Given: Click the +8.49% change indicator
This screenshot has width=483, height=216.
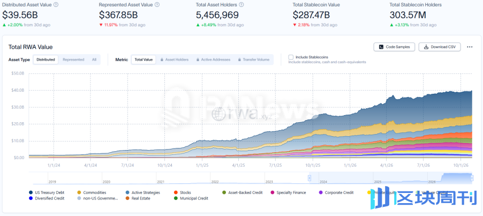Looking at the screenshot, I should [206, 25].
